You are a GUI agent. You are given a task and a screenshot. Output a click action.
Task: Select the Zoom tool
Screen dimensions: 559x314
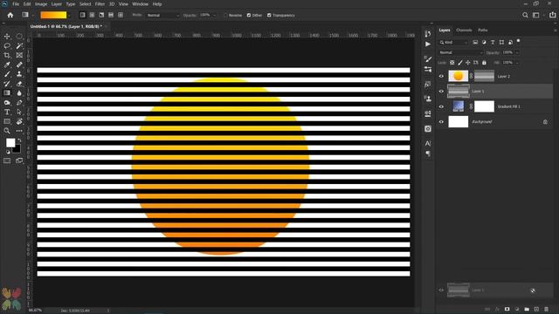coord(7,131)
